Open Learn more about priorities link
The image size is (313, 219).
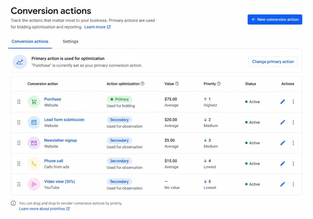pos(44,209)
